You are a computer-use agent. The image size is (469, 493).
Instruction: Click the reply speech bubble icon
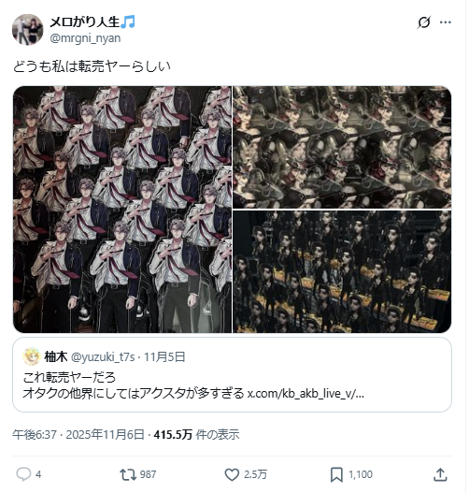pos(23,474)
